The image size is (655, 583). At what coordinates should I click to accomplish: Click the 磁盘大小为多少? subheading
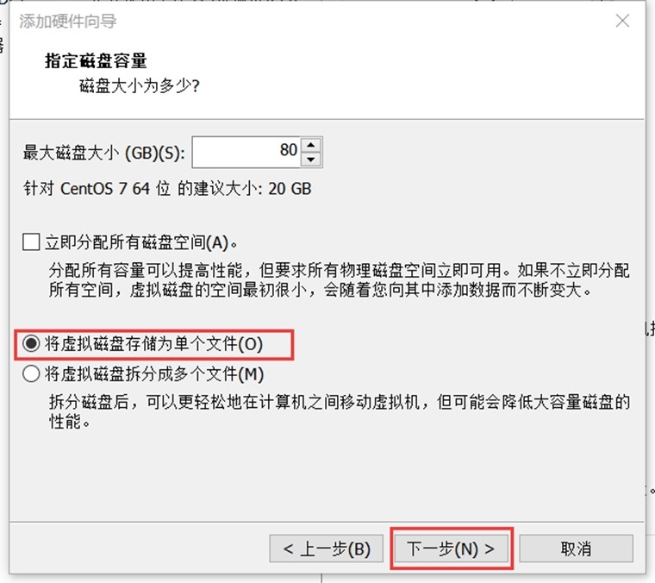point(140,86)
